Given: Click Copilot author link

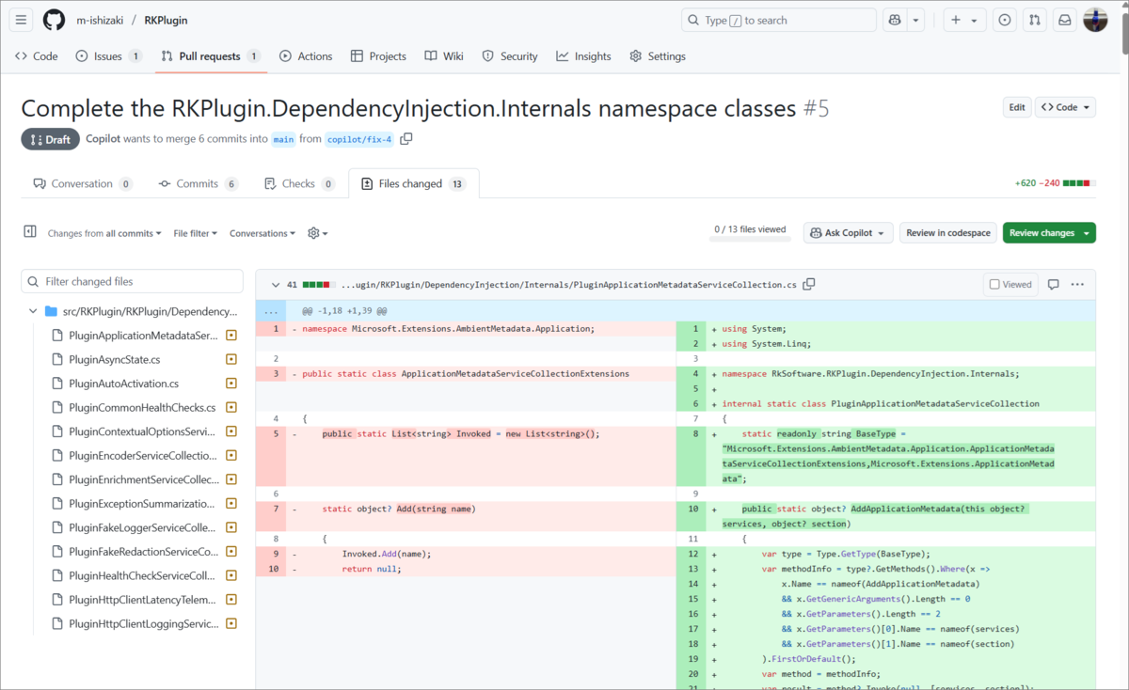Looking at the screenshot, I should (103, 138).
